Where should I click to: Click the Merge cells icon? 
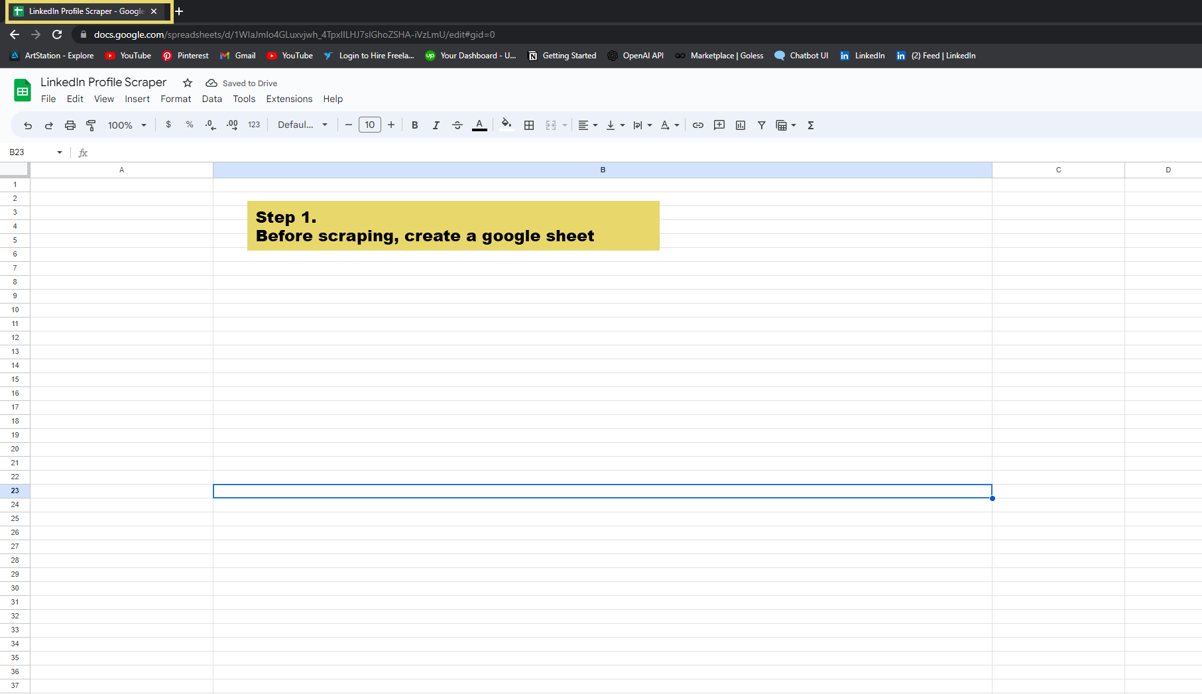550,125
